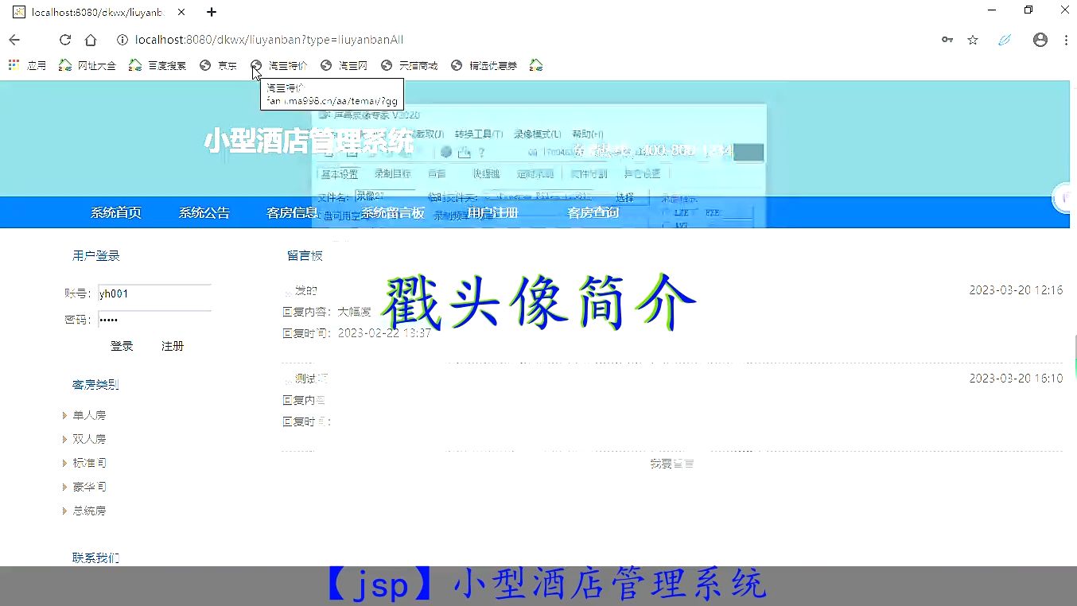Focus the address bar URL
This screenshot has height=606, width=1077.
click(x=270, y=40)
